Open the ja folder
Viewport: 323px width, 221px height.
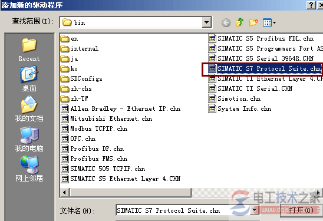[70, 59]
